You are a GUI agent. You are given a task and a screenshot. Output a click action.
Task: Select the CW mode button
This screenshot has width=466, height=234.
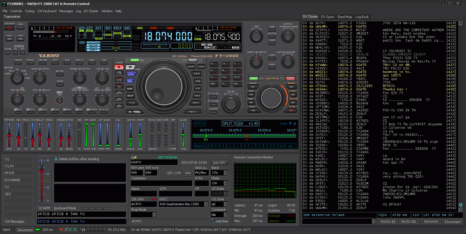point(119,87)
